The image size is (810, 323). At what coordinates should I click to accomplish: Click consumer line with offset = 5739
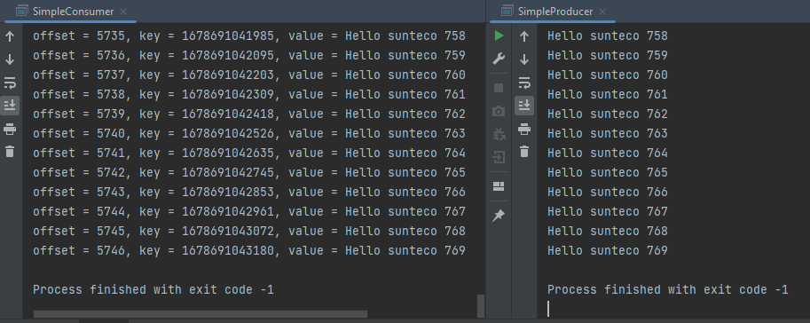(x=249, y=114)
